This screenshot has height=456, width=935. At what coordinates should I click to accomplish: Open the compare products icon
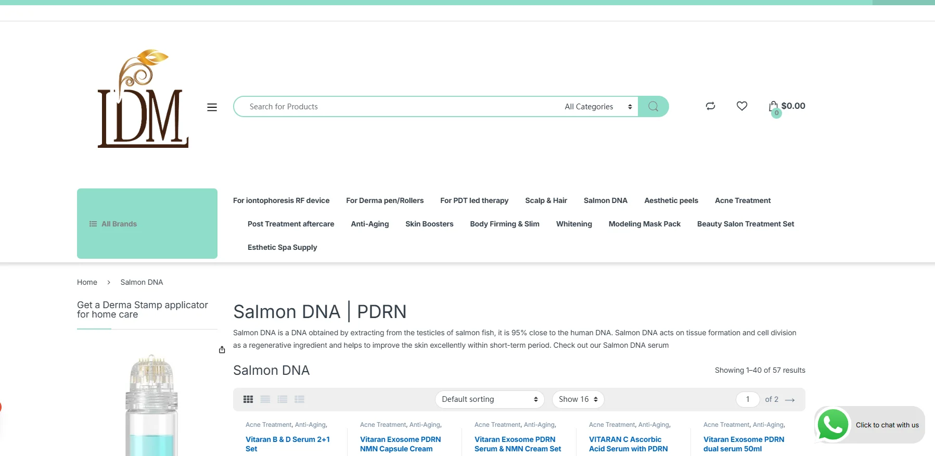point(710,106)
